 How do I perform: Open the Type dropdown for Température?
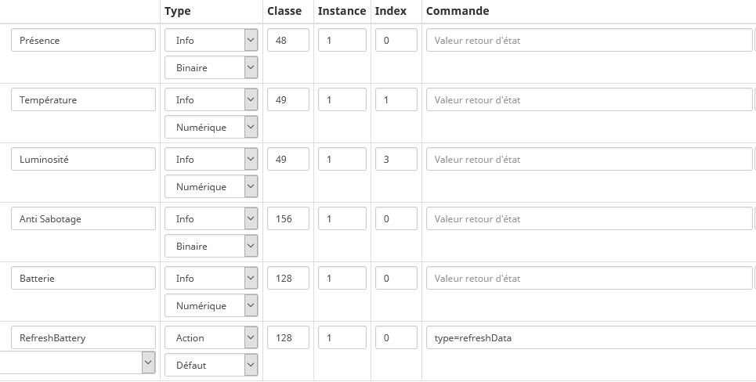[211, 100]
